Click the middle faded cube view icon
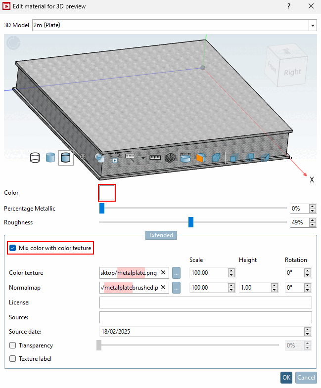 pyautogui.click(x=250, y=158)
